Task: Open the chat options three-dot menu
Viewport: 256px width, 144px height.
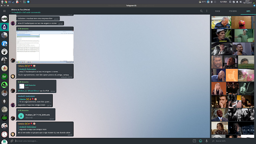Action: pyautogui.click(x=207, y=11)
